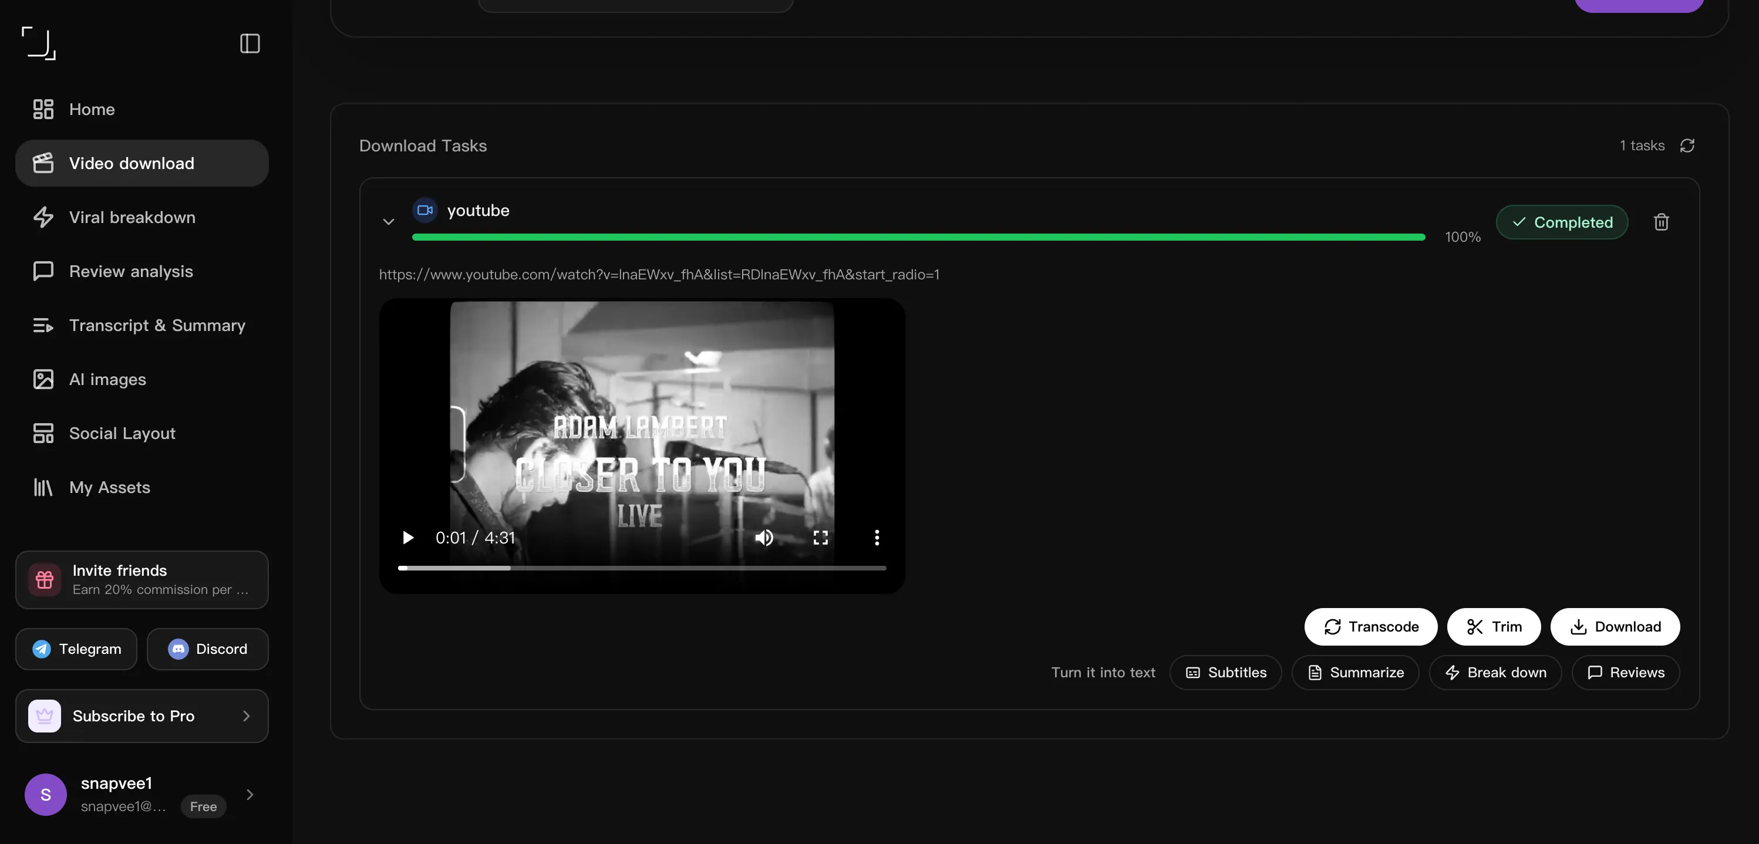
Task: Go to Review analysis
Action: [142, 271]
